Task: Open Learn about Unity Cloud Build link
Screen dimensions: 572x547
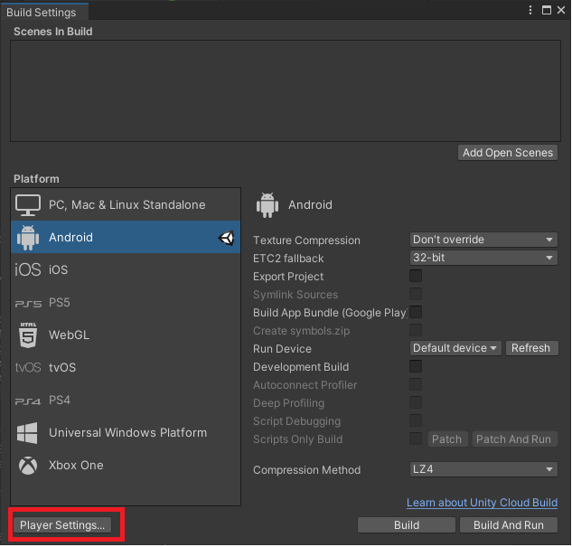Action: click(x=482, y=503)
